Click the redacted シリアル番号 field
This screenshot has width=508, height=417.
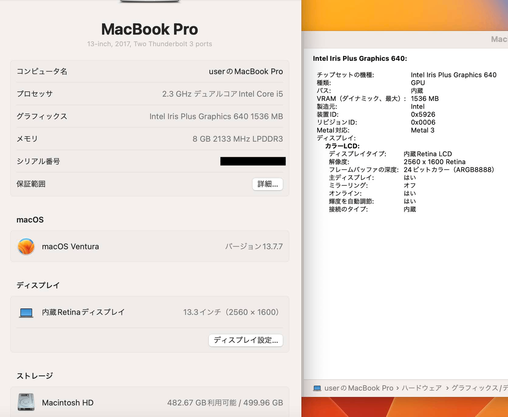pos(253,161)
